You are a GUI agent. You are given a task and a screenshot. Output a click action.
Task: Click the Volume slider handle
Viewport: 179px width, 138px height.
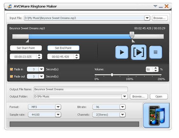(112, 75)
